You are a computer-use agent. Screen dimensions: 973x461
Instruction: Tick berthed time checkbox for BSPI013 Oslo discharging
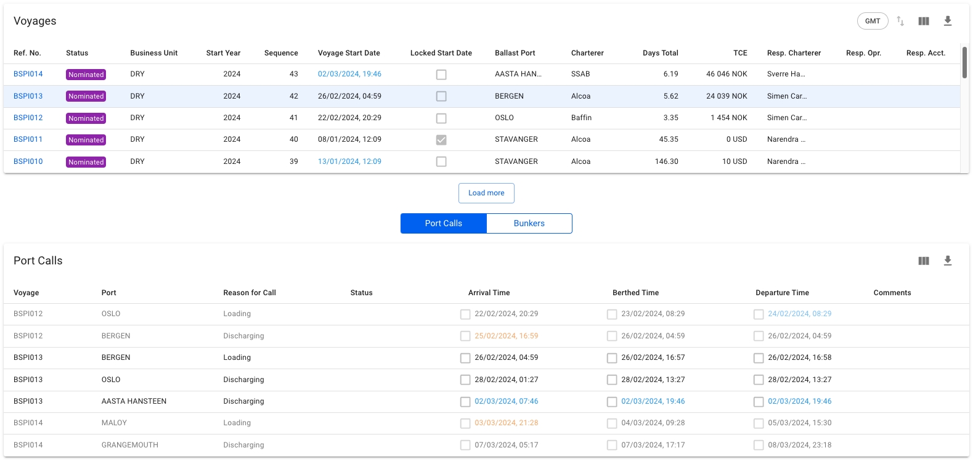coord(612,380)
